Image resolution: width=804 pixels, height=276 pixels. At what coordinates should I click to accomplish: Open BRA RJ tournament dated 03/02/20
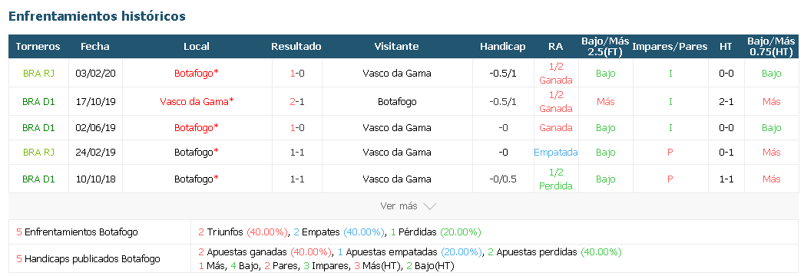coord(38,74)
